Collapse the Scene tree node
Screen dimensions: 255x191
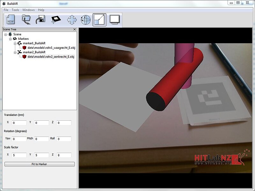6,34
